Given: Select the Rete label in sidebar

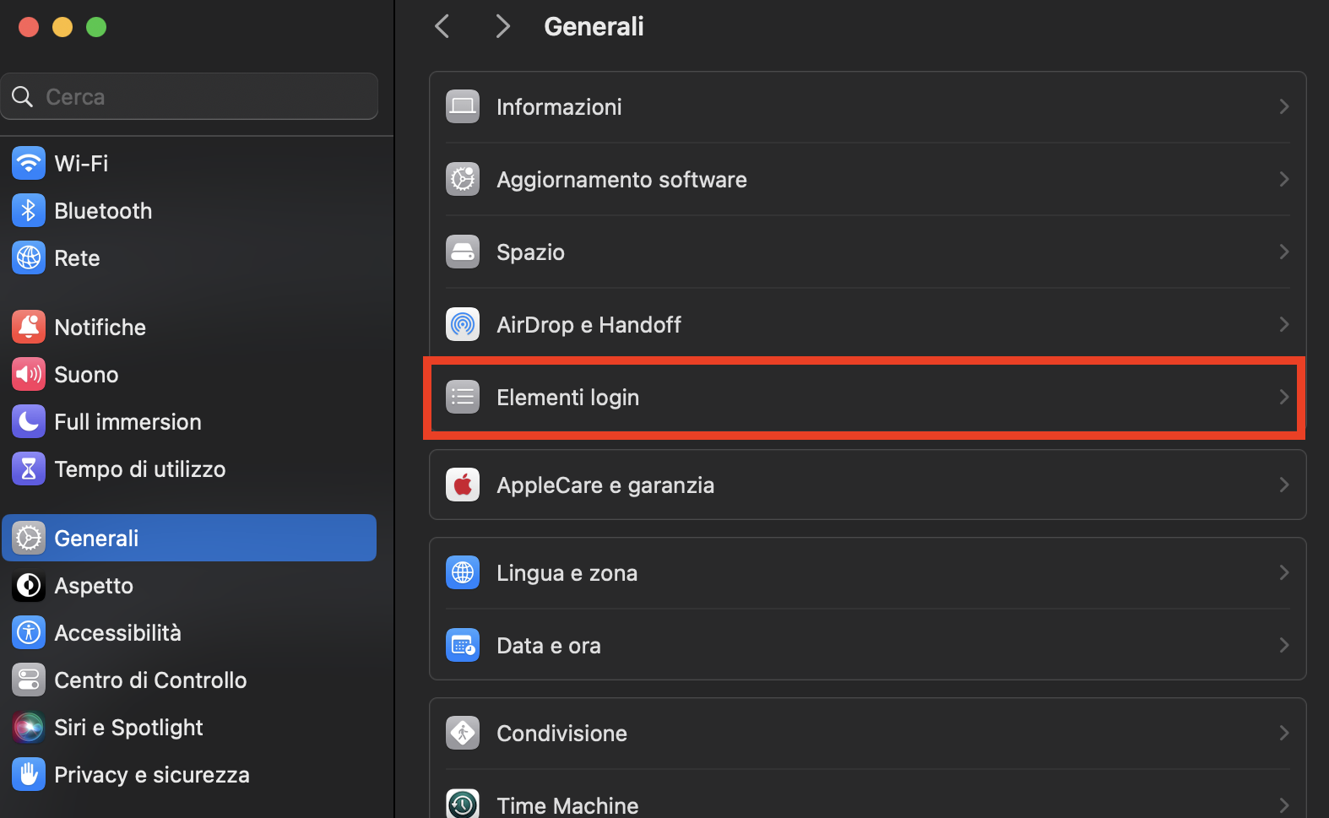Looking at the screenshot, I should coord(77,257).
